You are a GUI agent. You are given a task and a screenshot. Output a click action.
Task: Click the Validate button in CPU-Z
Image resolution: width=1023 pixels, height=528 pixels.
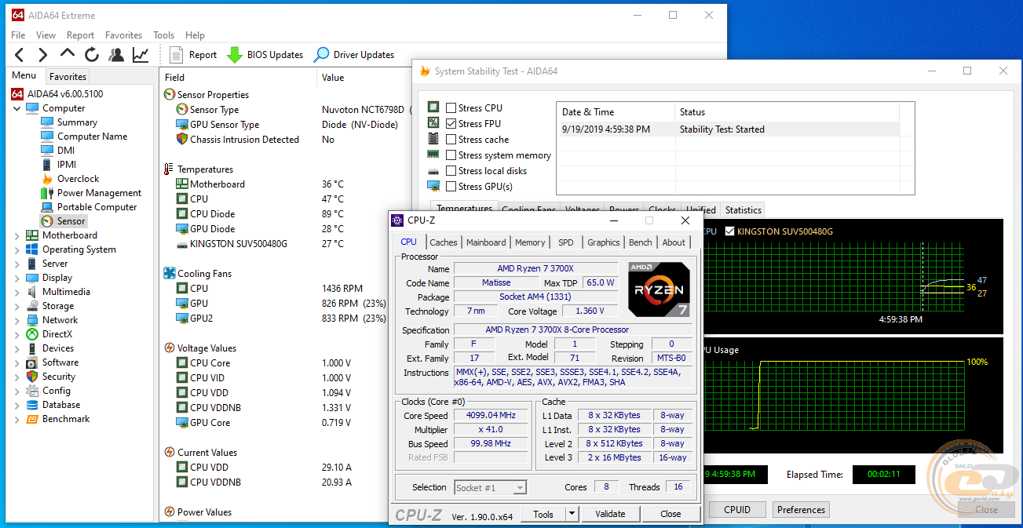pyautogui.click(x=610, y=515)
